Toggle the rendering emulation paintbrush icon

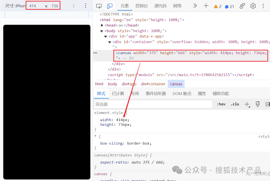(257, 104)
